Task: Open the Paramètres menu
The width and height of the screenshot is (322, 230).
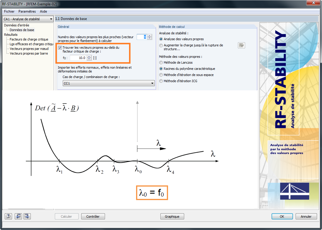Action: coord(27,11)
